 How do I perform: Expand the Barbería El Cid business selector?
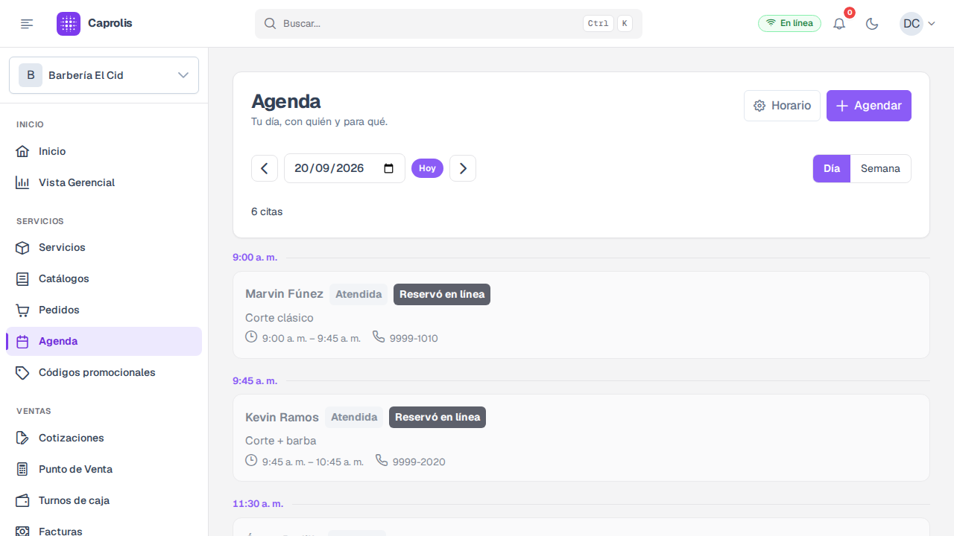[x=104, y=75]
